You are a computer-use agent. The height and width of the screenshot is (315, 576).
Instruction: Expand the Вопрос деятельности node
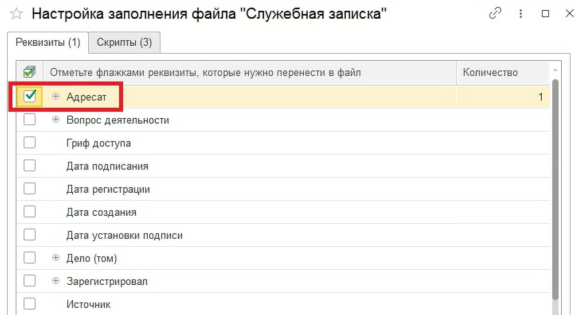point(56,120)
